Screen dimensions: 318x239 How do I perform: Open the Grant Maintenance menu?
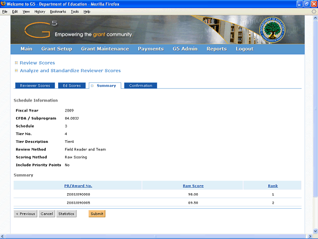tap(105, 49)
